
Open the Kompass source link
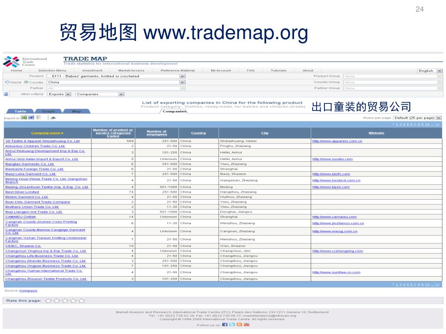(x=28, y=291)
